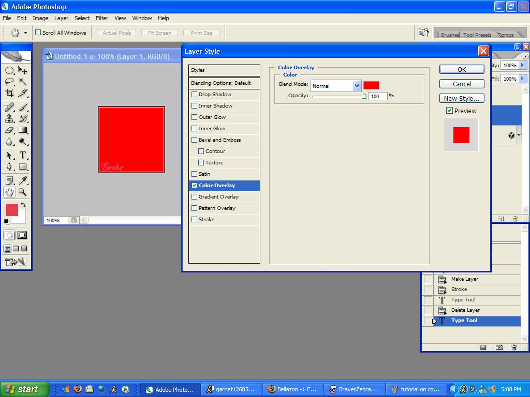Pick the Horizontal Type tool in toolbox
The width and height of the screenshot is (530, 397).
[x=23, y=155]
